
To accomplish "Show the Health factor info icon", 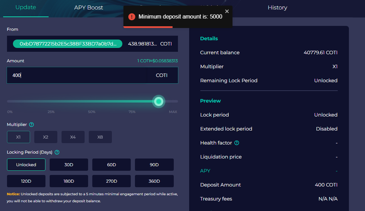I will coord(237,143).
